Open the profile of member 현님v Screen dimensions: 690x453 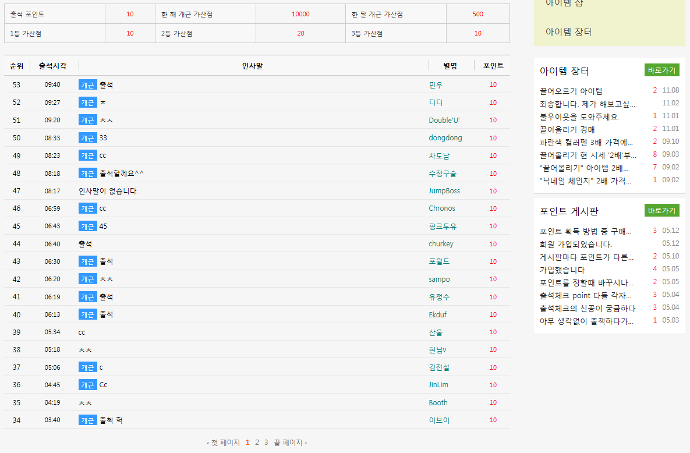point(437,349)
